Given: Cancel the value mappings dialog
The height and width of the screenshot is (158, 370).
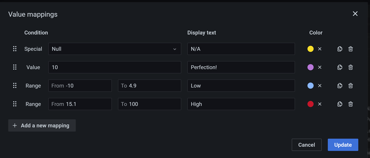Looking at the screenshot, I should click(x=306, y=145).
